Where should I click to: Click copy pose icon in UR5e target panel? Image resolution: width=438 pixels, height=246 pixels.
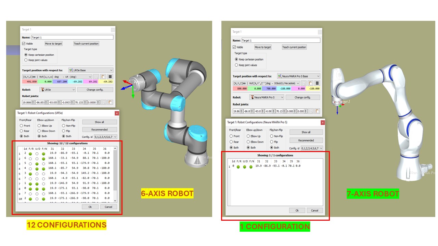[96, 77]
